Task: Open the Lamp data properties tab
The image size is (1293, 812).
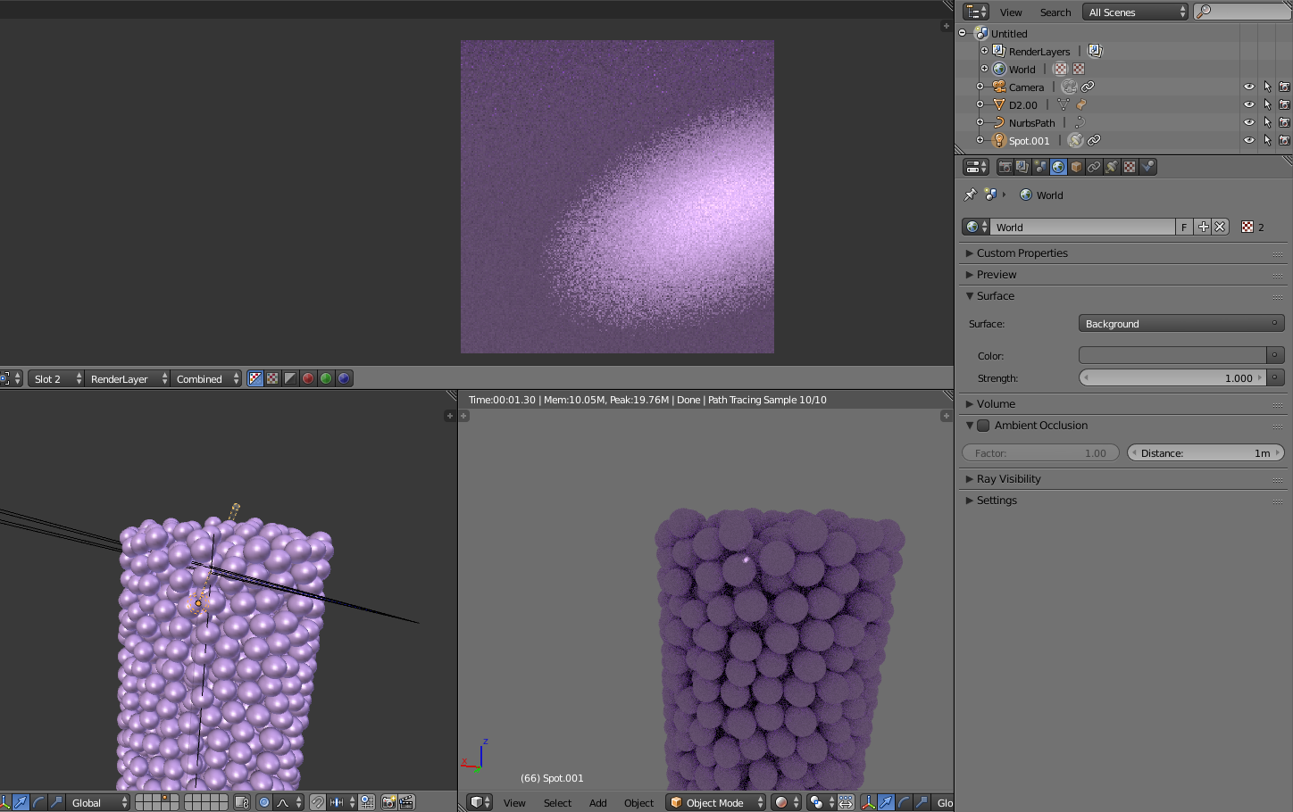Action: click(x=1112, y=167)
